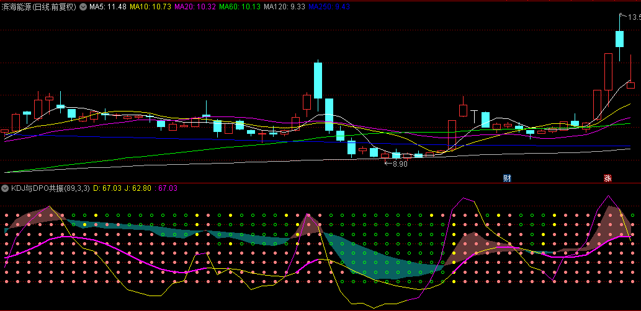
Task: Click the 8.90 lowest price annotation
Action: coord(396,164)
